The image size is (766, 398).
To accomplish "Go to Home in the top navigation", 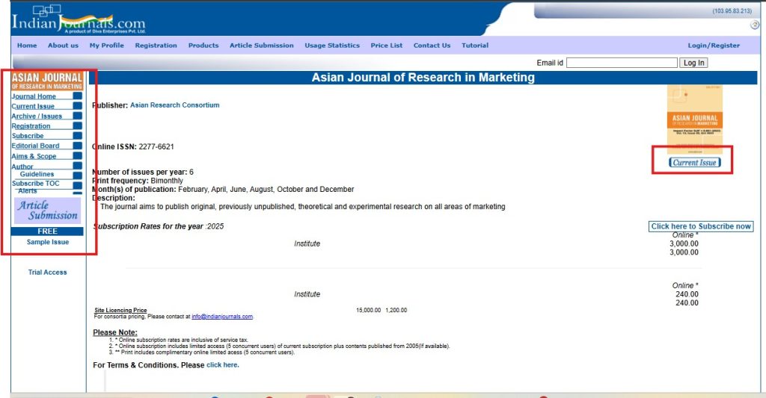I will [x=27, y=46].
